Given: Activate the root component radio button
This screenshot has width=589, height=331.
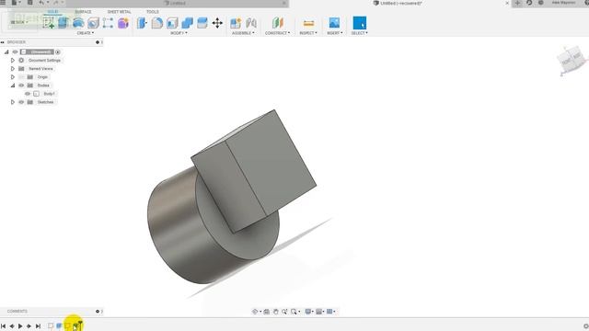Looking at the screenshot, I should coord(58,51).
